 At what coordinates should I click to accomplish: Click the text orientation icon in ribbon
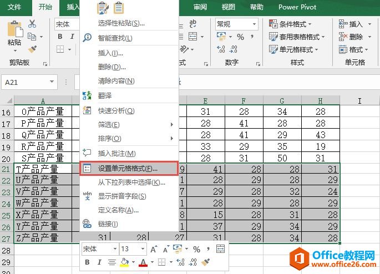pos(184,49)
